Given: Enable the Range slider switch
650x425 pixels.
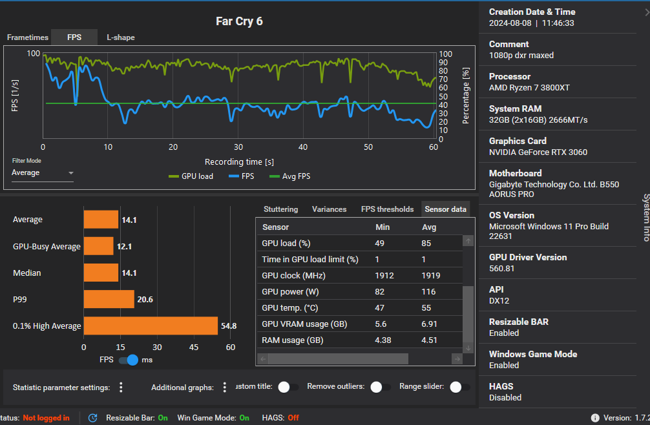Looking at the screenshot, I should coord(460,387).
